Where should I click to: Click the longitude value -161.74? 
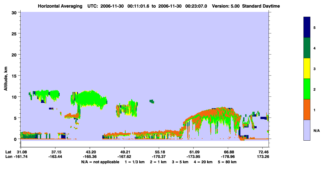(x=21, y=157)
